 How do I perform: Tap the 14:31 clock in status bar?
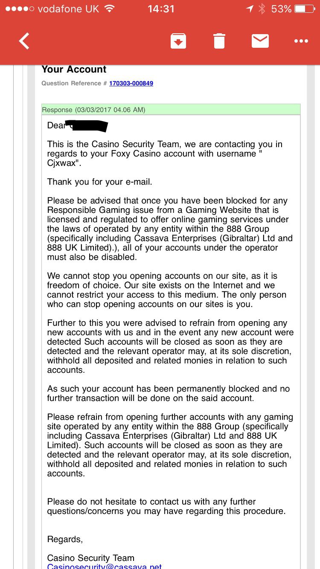point(161,9)
